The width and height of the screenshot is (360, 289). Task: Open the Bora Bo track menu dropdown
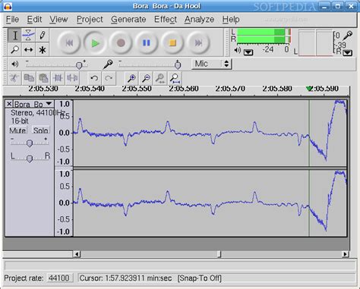tap(49, 104)
